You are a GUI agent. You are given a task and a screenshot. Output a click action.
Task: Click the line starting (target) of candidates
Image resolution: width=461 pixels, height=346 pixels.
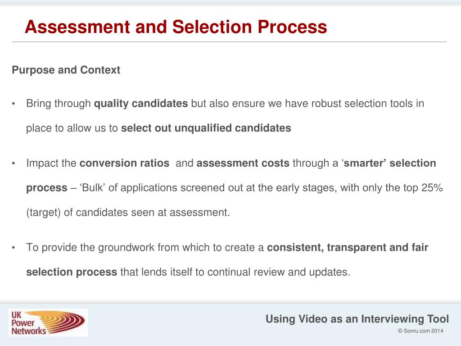[128, 213]
